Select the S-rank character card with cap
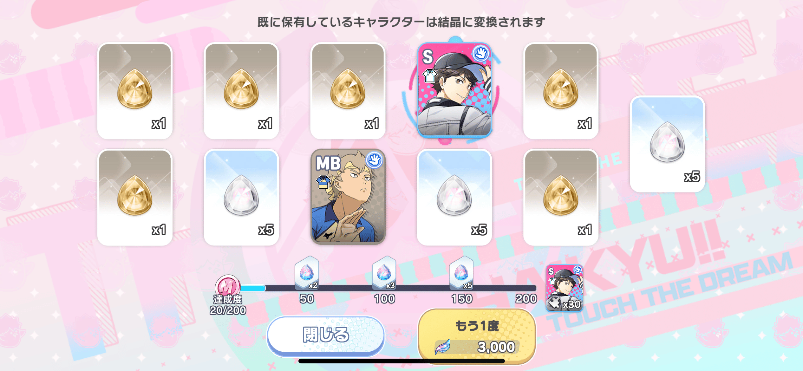The height and width of the screenshot is (371, 803). pyautogui.click(x=454, y=90)
